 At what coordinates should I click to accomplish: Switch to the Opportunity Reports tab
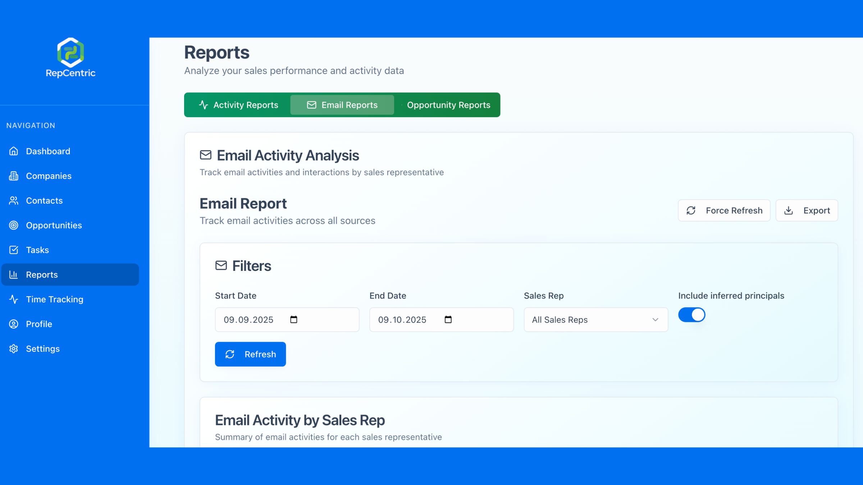click(x=448, y=105)
